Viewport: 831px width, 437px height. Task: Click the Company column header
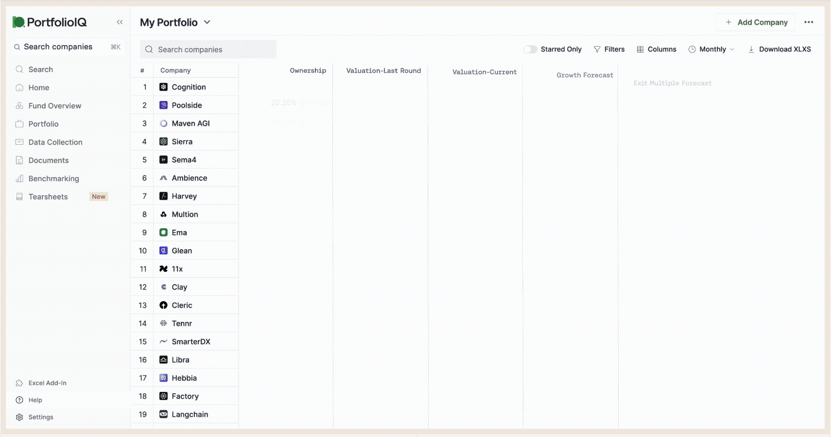click(175, 70)
